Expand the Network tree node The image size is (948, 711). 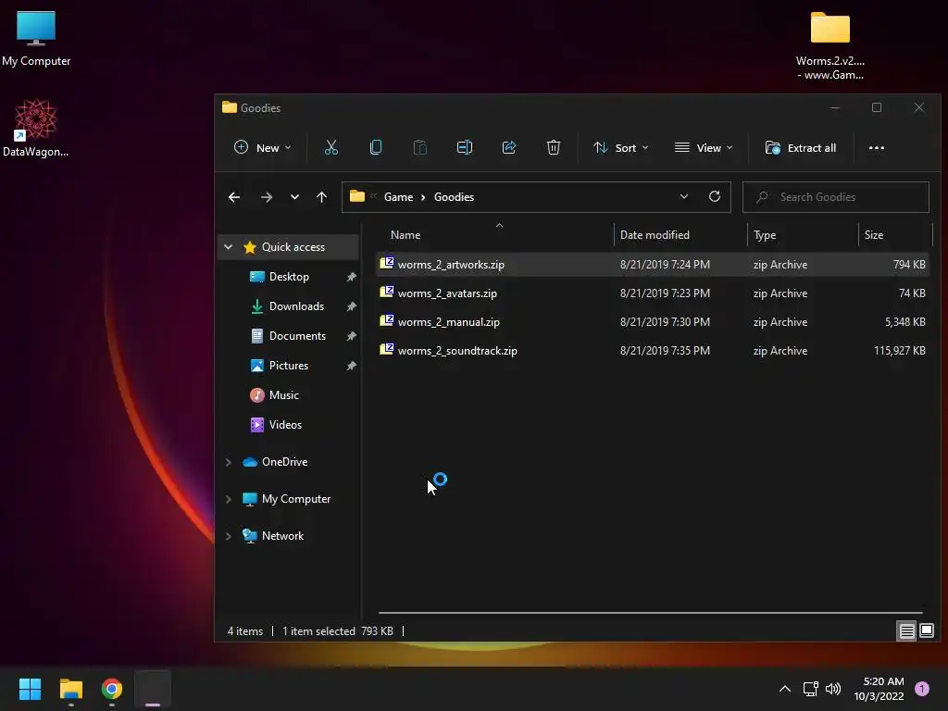[228, 536]
